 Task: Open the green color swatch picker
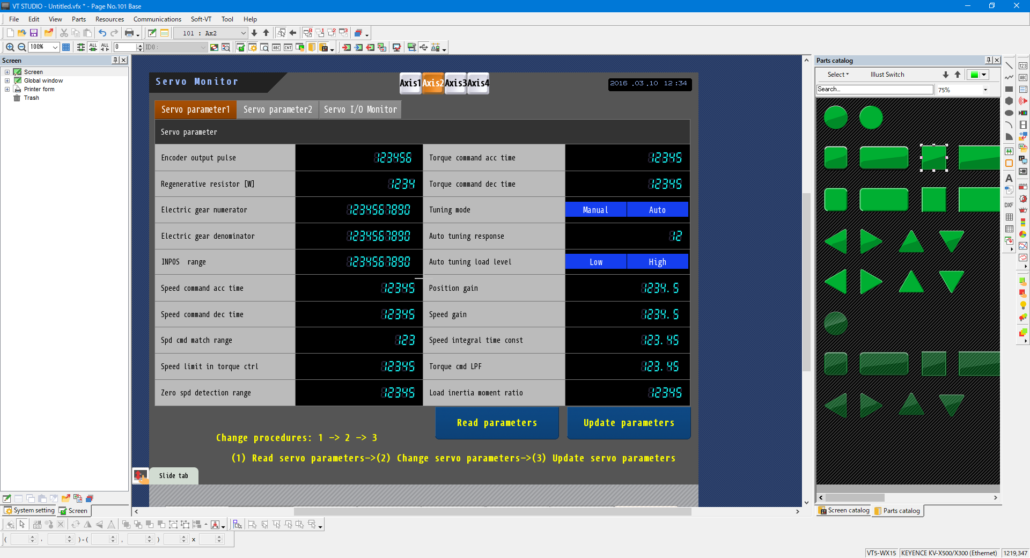[984, 75]
